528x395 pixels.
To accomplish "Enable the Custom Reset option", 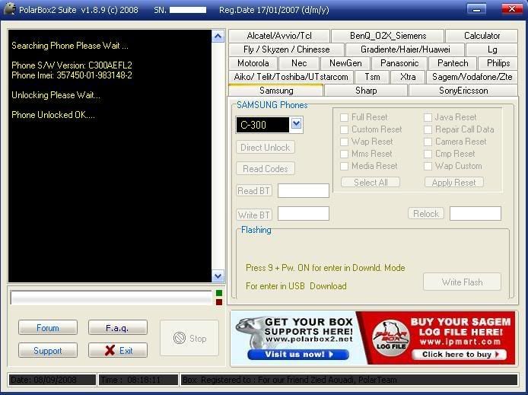I will (x=344, y=129).
